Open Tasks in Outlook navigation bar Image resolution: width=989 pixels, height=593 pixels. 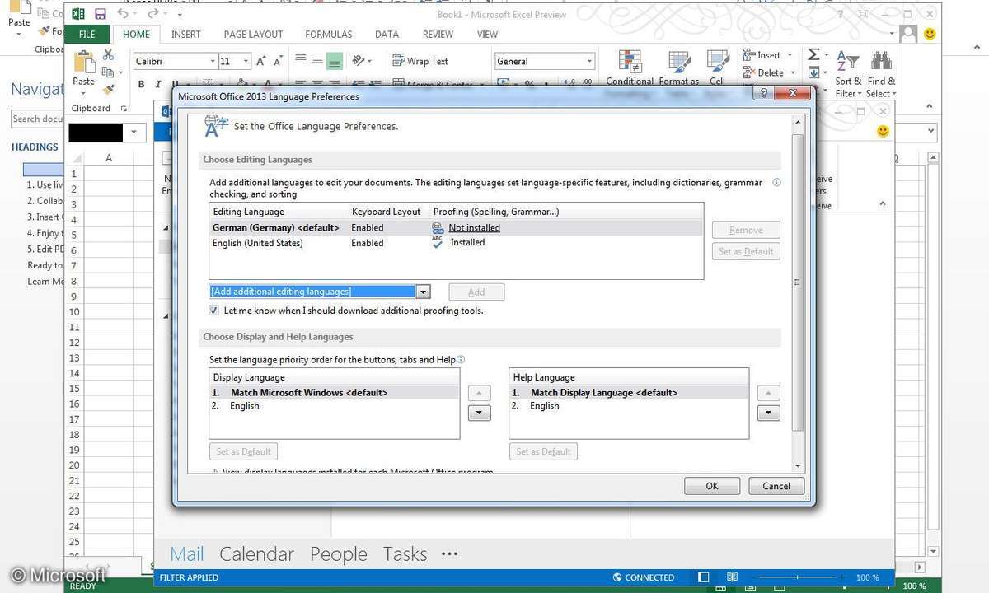click(x=405, y=554)
